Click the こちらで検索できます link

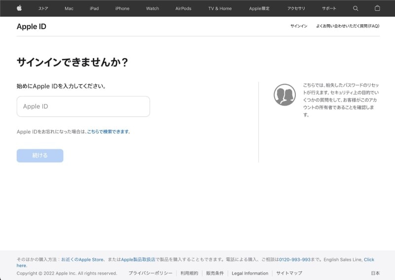109,132
